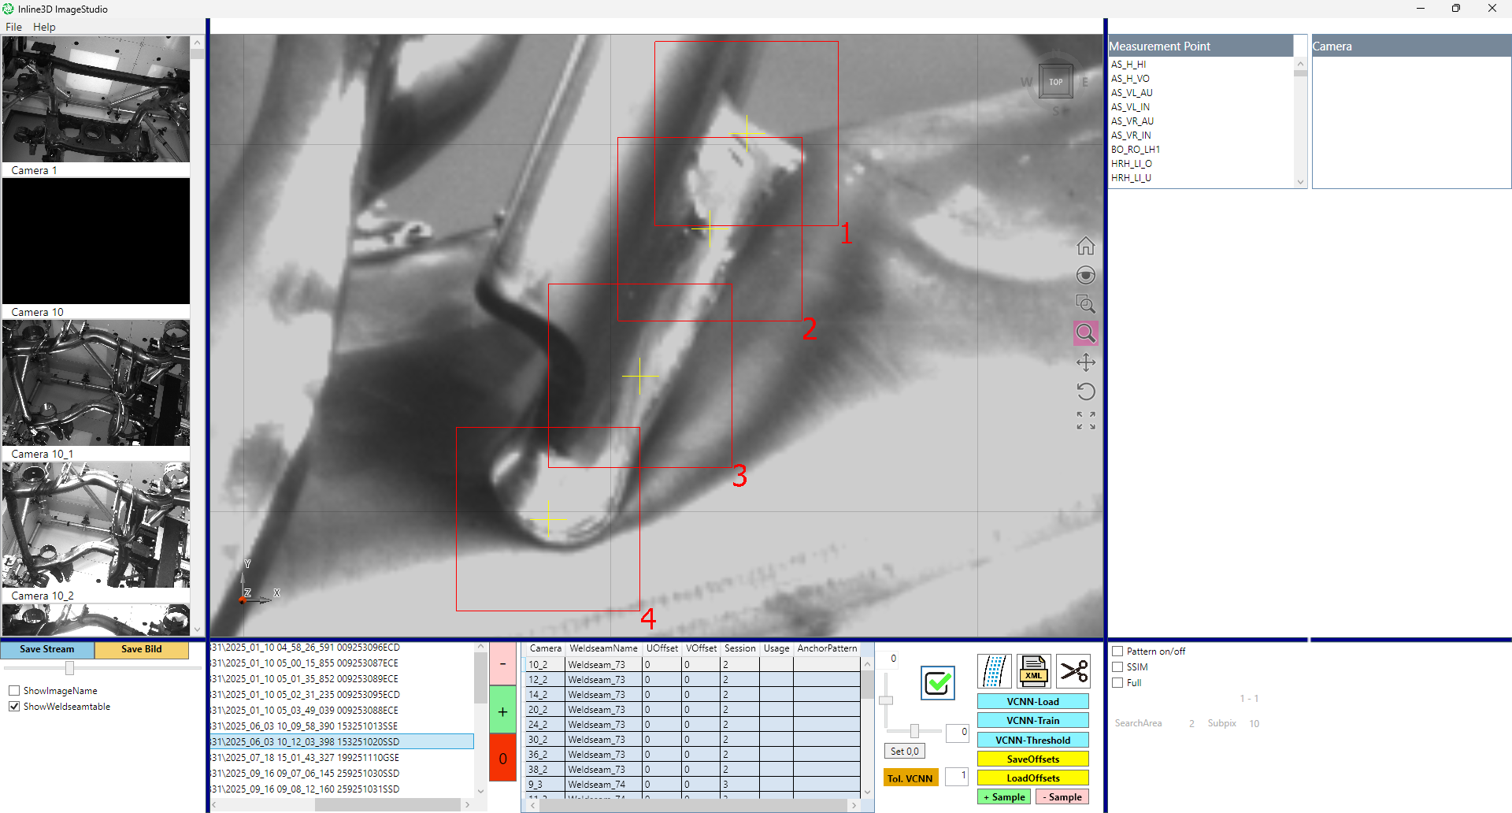Click the scissors cut icon

1073,671
